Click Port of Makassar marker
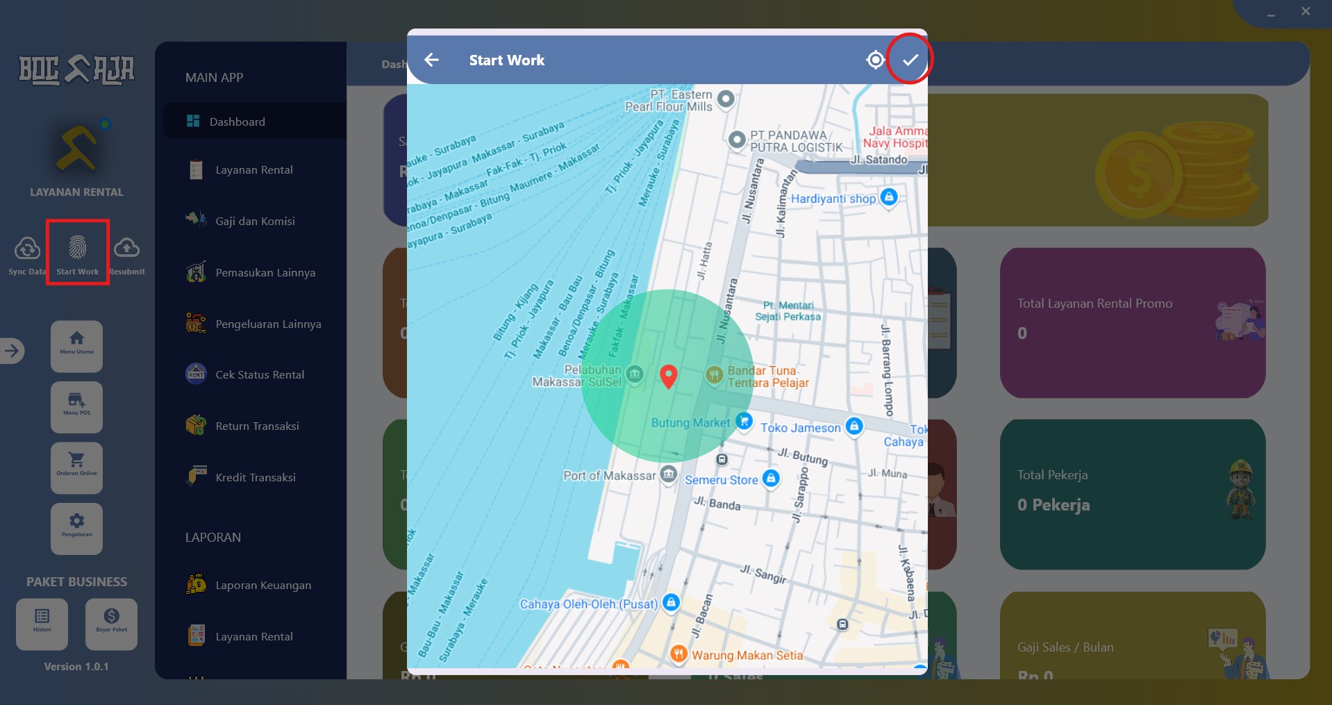Image resolution: width=1332 pixels, height=705 pixels. pyautogui.click(x=668, y=474)
